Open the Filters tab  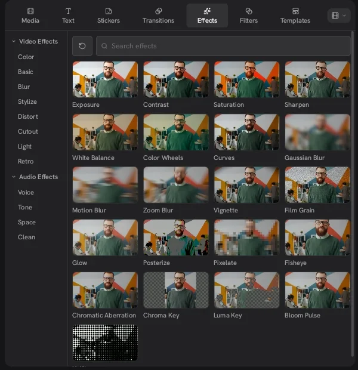pos(248,16)
